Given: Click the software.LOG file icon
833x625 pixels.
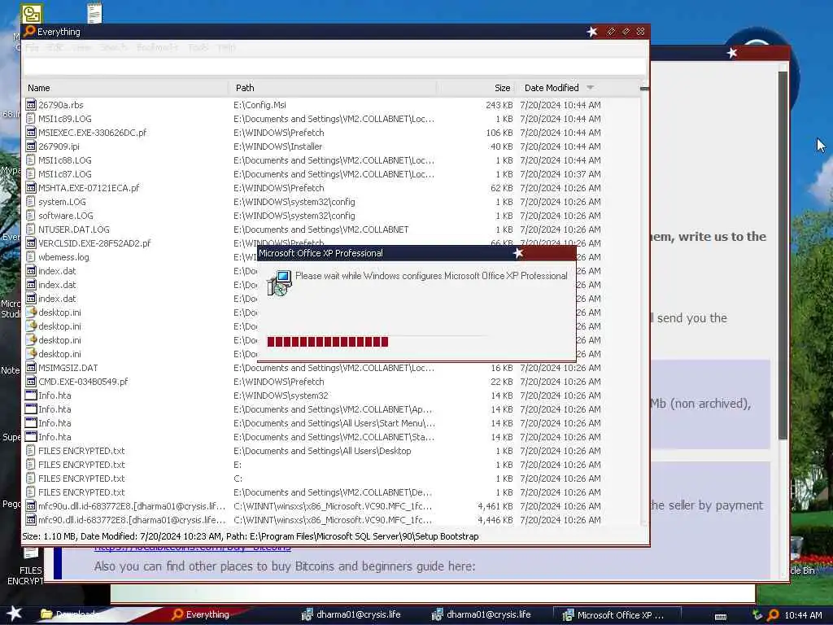Looking at the screenshot, I should click(x=31, y=215).
